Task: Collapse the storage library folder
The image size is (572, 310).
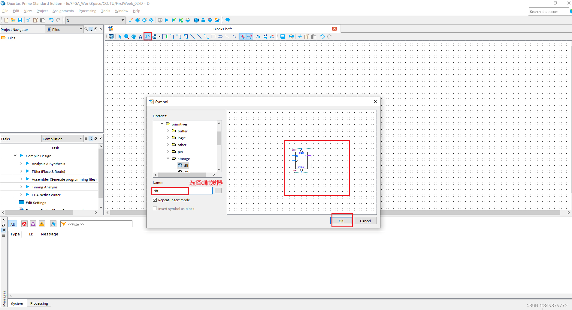Action: [x=168, y=158]
